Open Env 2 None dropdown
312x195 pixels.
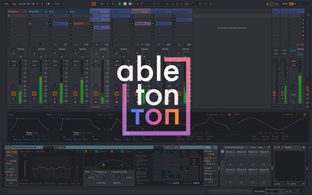coord(101,115)
